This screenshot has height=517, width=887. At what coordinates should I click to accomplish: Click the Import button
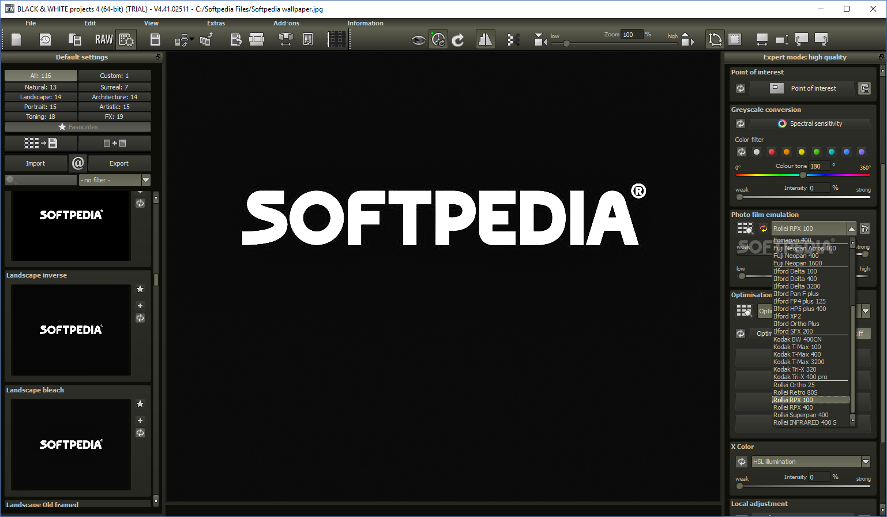[36, 163]
